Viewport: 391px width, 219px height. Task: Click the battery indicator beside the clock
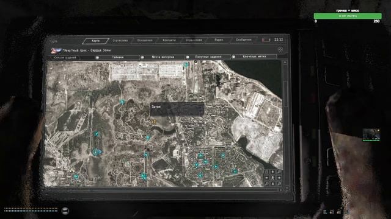pyautogui.click(x=266, y=40)
